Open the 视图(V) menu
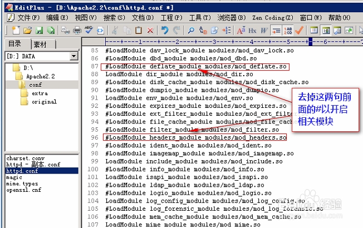This screenshot has width=363, height=228. [86, 18]
